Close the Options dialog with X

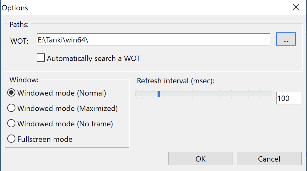click(x=296, y=8)
